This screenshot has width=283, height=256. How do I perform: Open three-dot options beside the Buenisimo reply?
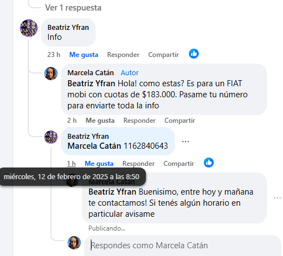(x=277, y=198)
